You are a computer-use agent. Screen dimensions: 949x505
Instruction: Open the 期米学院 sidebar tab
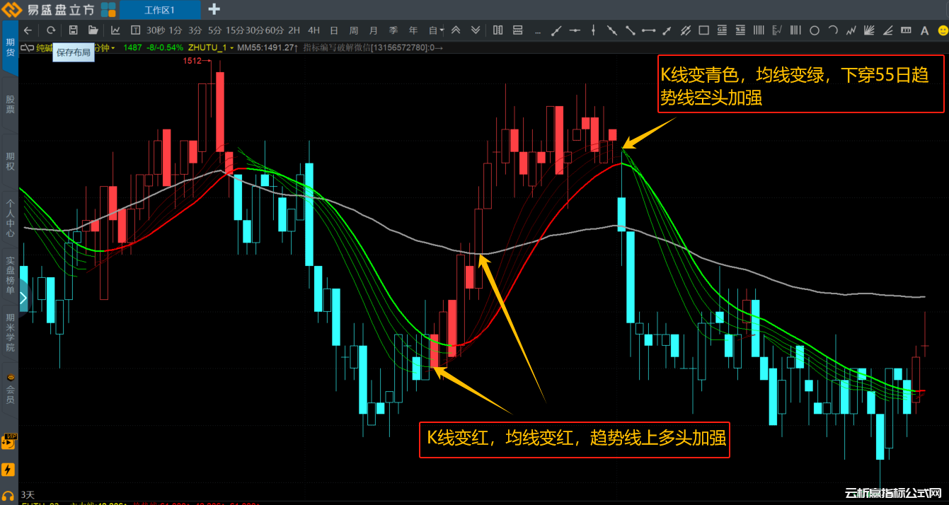point(9,332)
